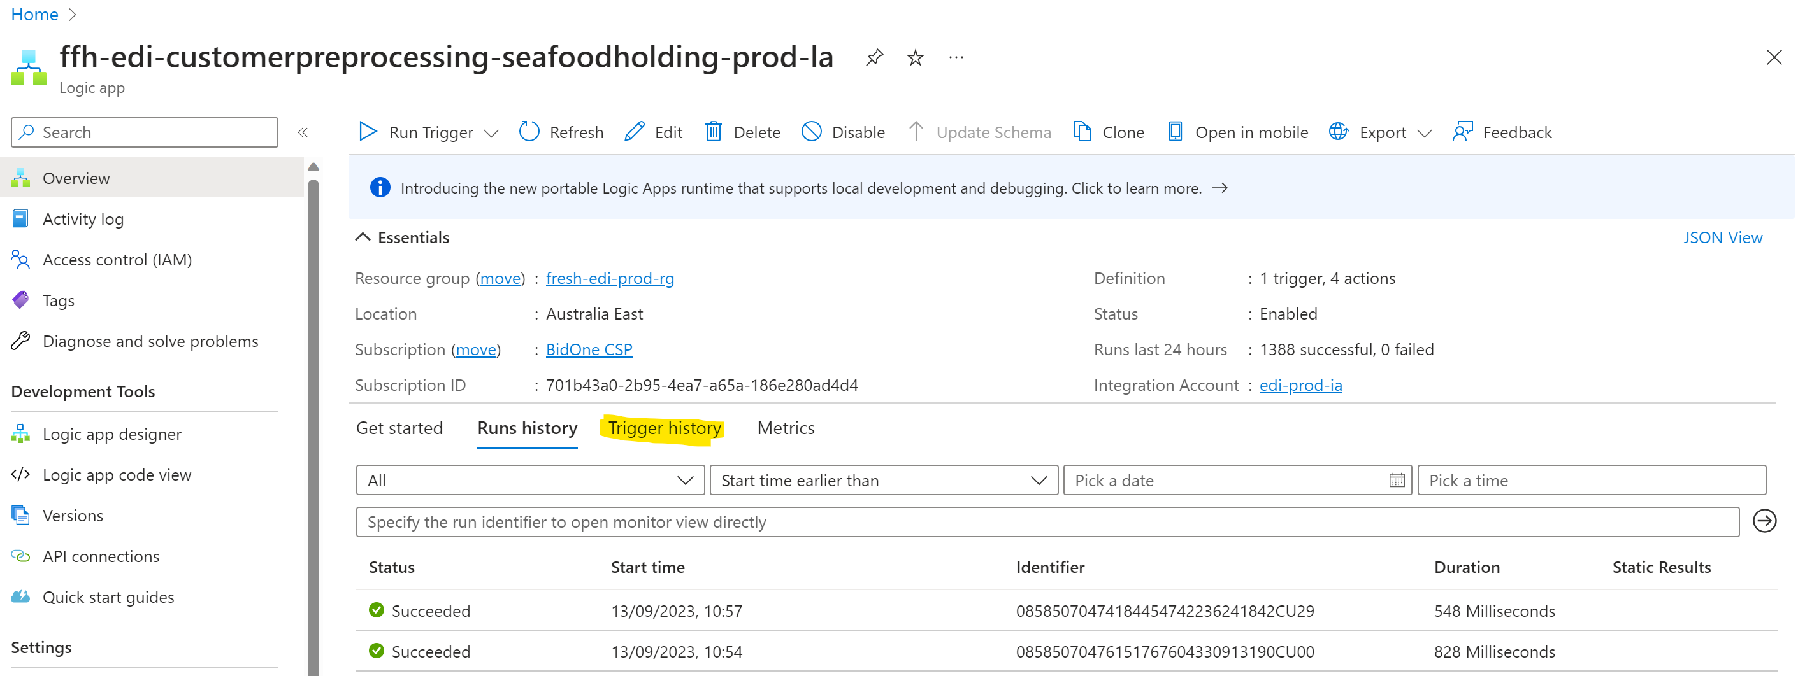
Task: Open Activity log from the sidebar
Action: coord(82,218)
